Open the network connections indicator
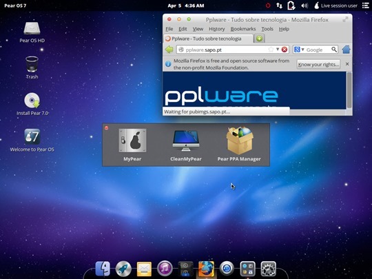This screenshot has width=372, height=279. click(279, 6)
